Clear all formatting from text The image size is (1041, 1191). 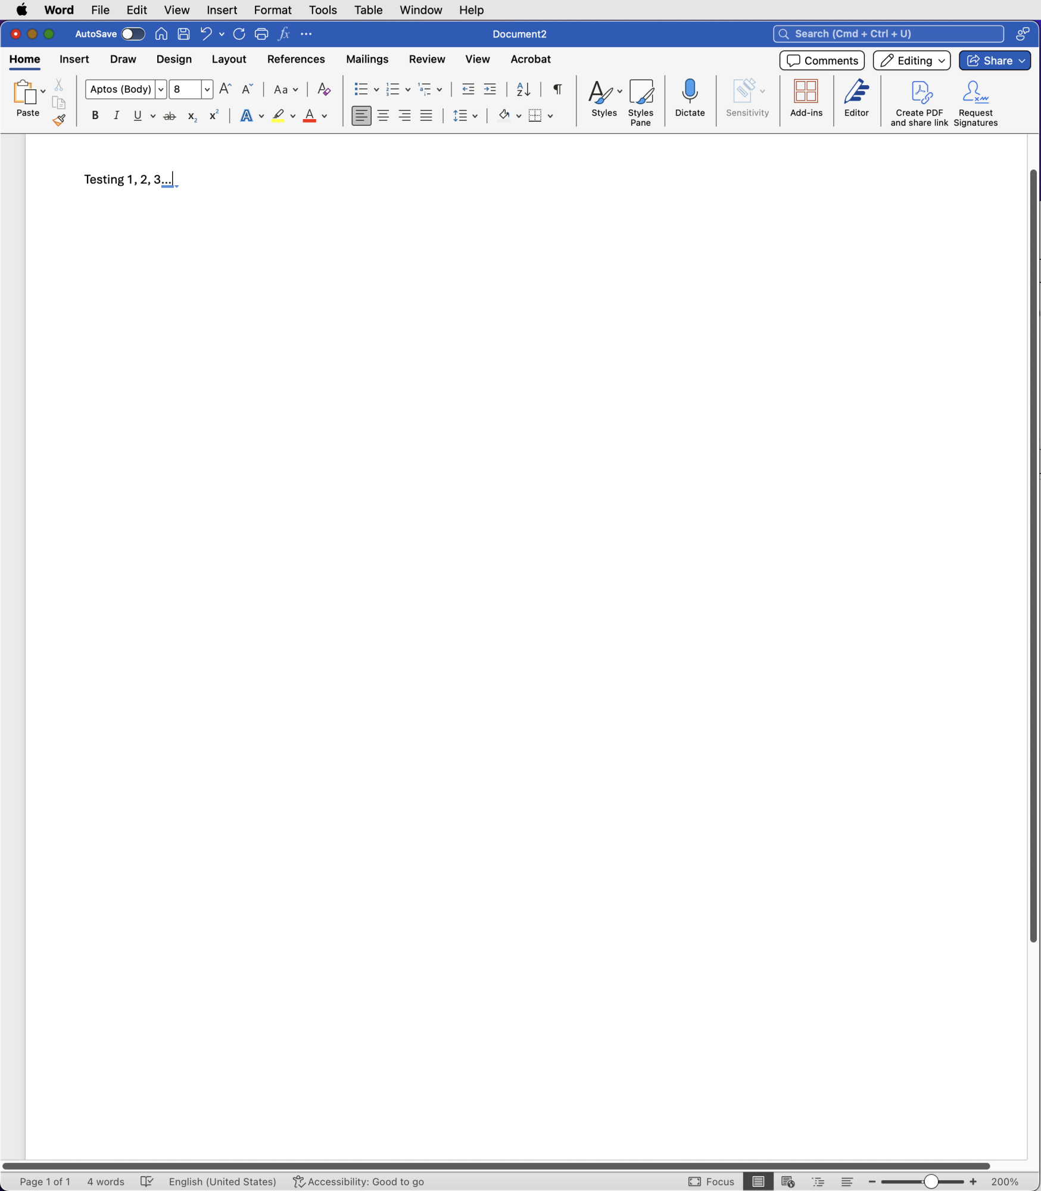[x=323, y=89]
